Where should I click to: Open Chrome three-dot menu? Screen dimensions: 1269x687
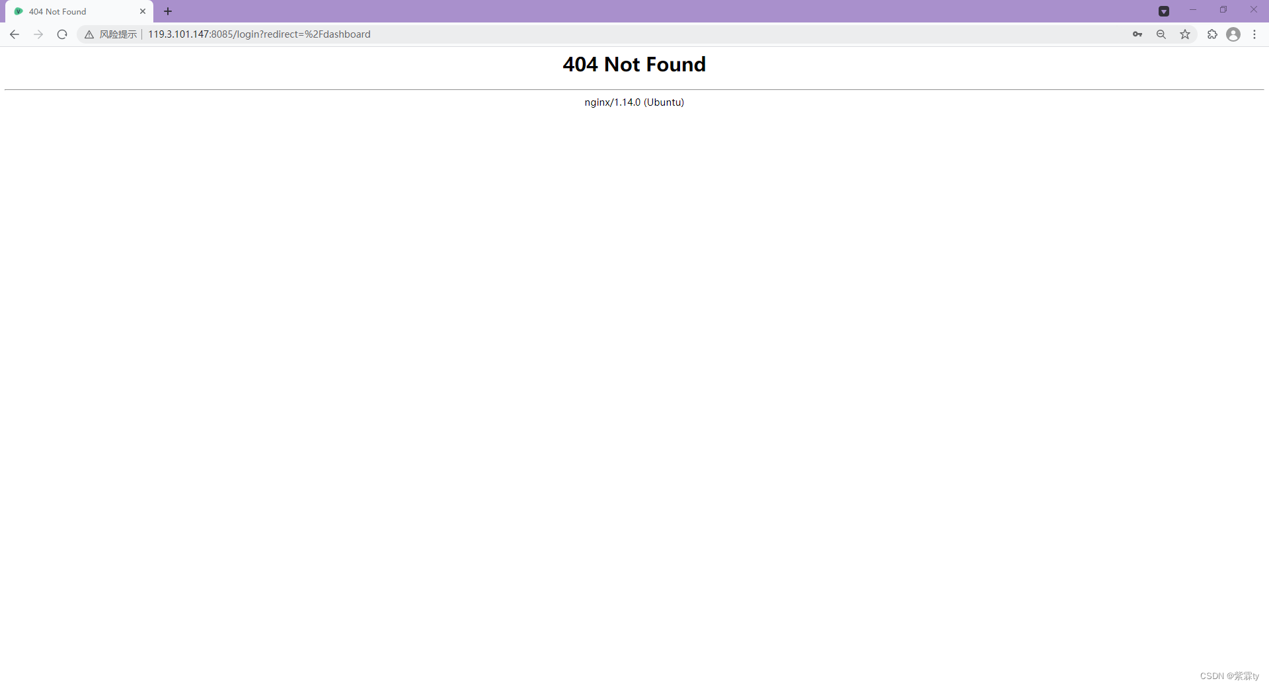pos(1254,34)
